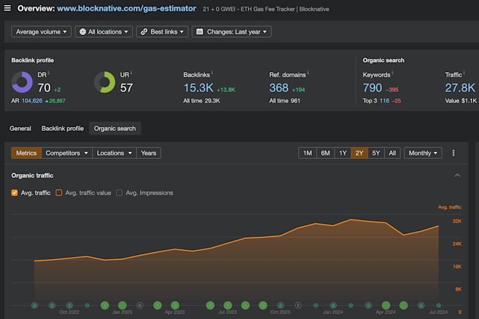
Task: Switch to the General tab
Action: (20, 128)
